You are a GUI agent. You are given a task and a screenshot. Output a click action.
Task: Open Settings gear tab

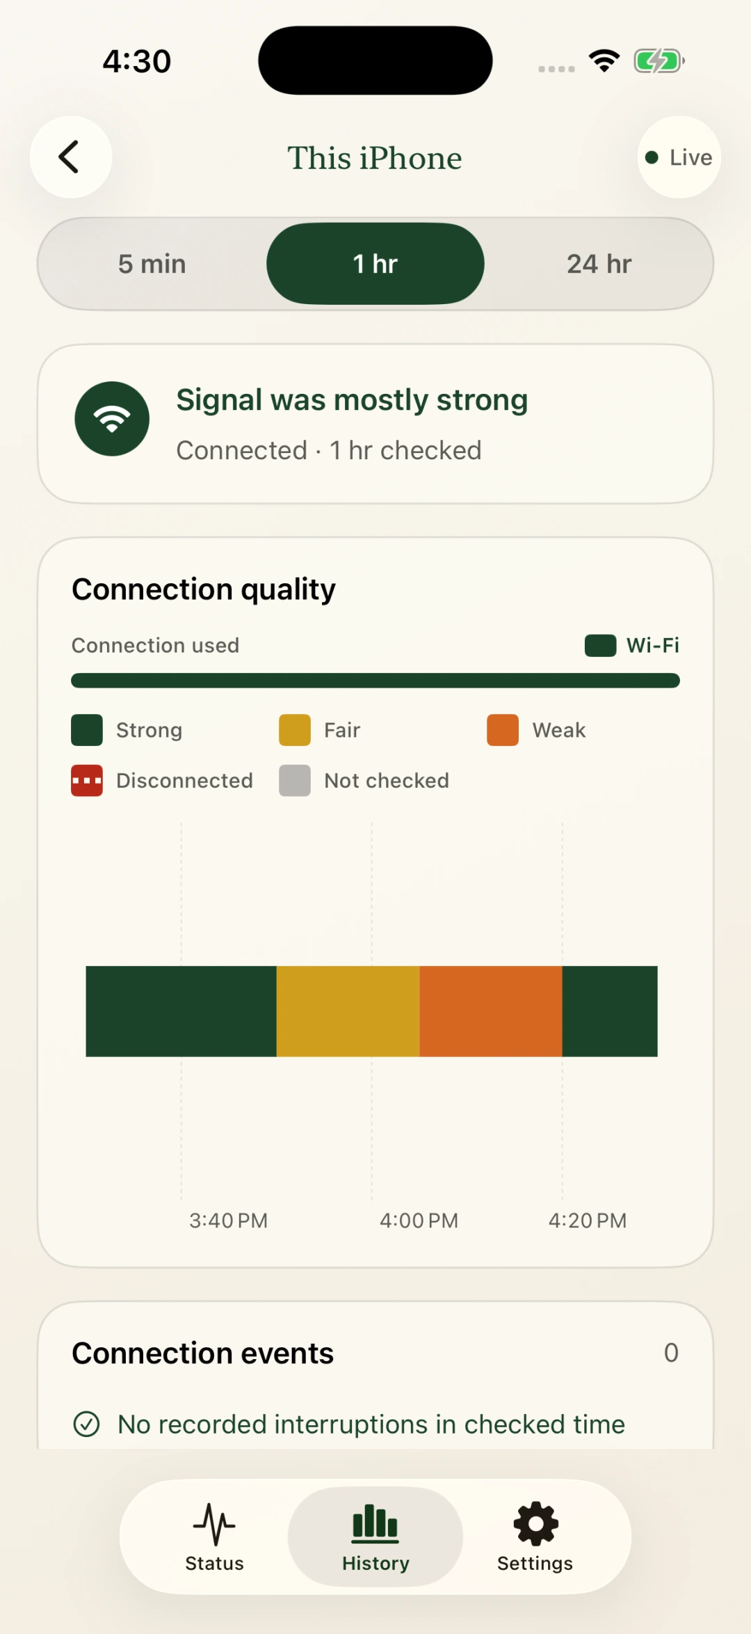(535, 1537)
